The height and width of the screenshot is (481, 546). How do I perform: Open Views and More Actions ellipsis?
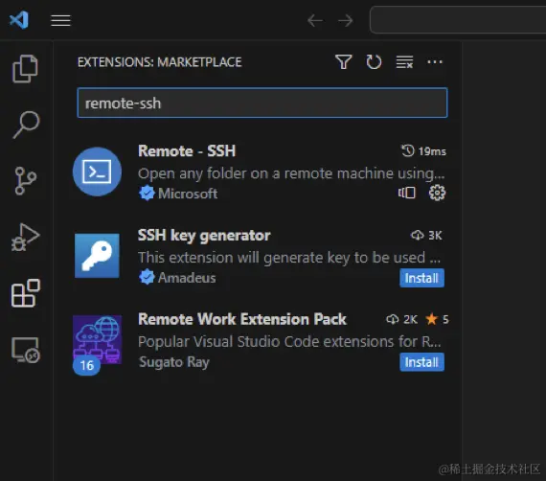pyautogui.click(x=435, y=62)
